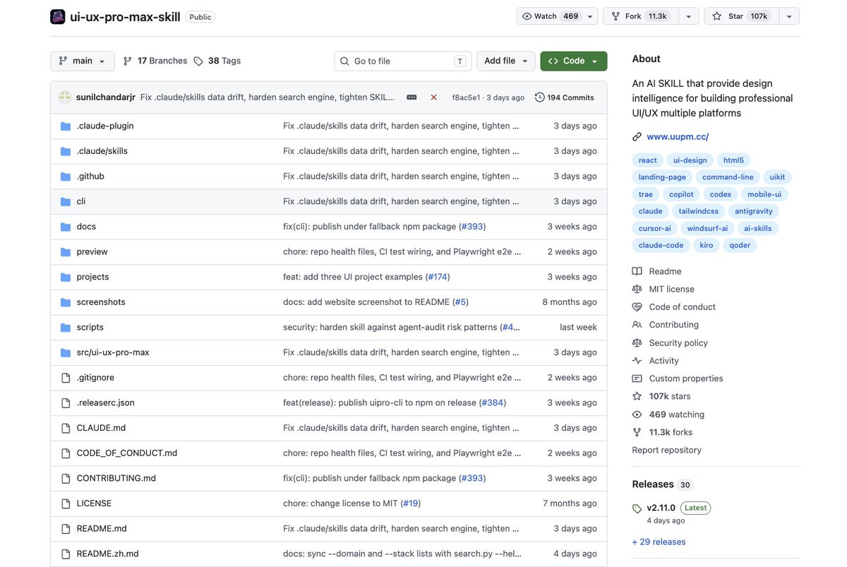Screen dimensions: 847x567
Task: Watch the repository
Action: [551, 16]
